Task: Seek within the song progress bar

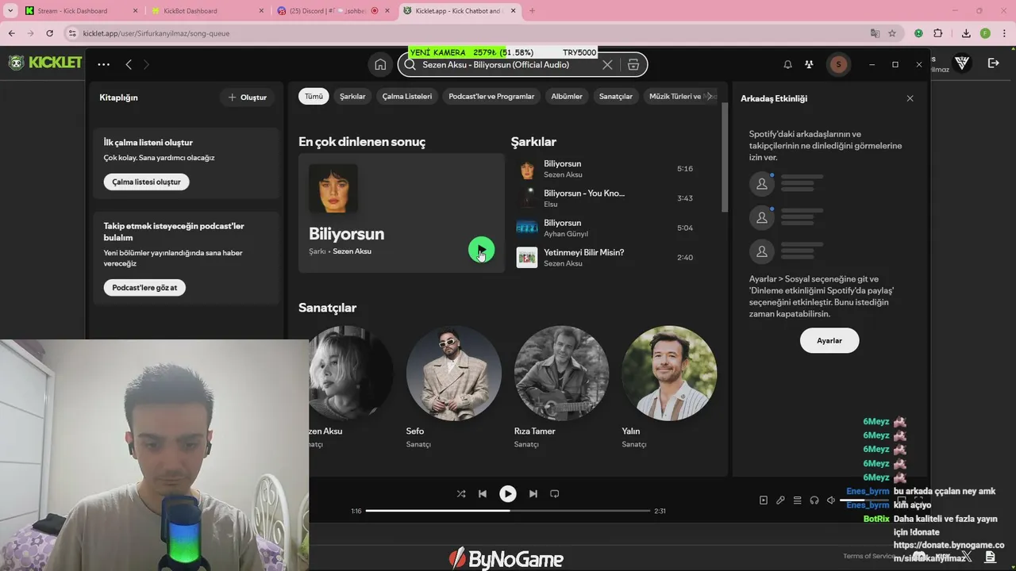Action: (x=508, y=511)
